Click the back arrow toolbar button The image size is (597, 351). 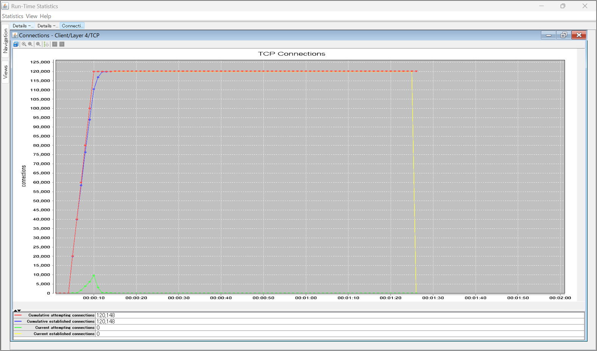55,44
